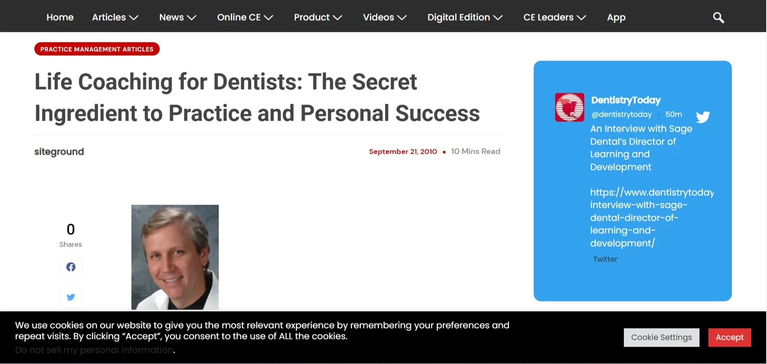The height and width of the screenshot is (364, 767).
Task: Click the Twitter bird in tweet card
Action: click(x=703, y=117)
